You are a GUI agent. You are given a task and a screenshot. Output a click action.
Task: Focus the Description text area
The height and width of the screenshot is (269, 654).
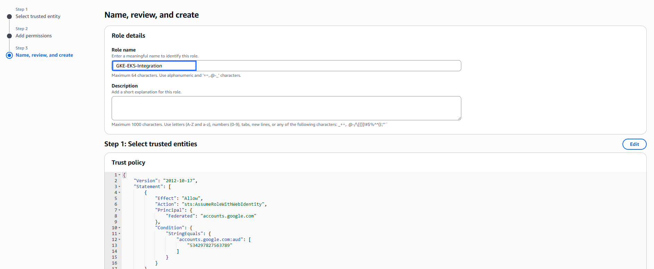[x=286, y=108]
